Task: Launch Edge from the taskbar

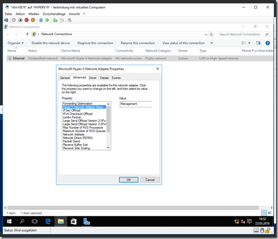Action: [x=48, y=221]
